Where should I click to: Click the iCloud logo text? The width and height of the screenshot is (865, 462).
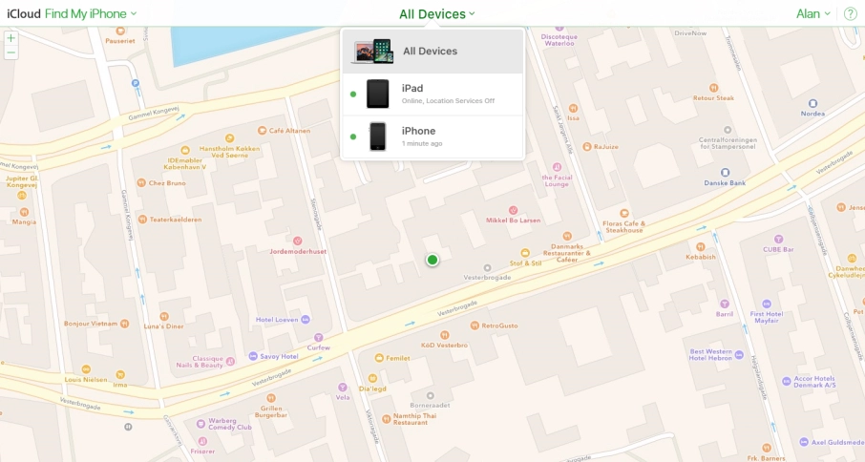[24, 13]
